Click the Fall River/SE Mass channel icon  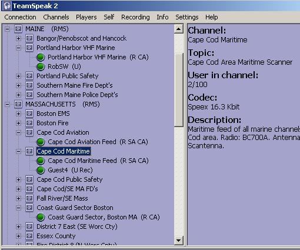(x=29, y=198)
